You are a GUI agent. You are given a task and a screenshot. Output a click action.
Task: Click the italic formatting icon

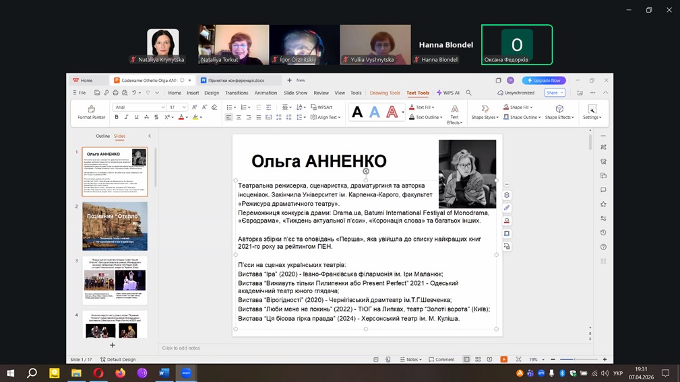pyautogui.click(x=127, y=117)
